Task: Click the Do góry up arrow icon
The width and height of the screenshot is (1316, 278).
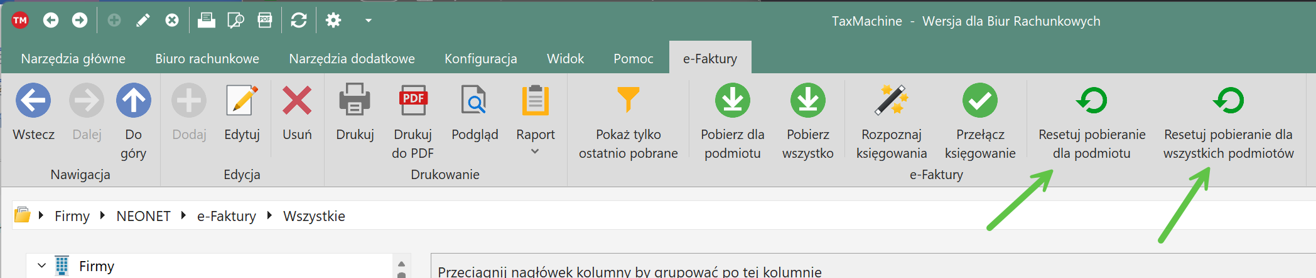Action: [x=133, y=101]
